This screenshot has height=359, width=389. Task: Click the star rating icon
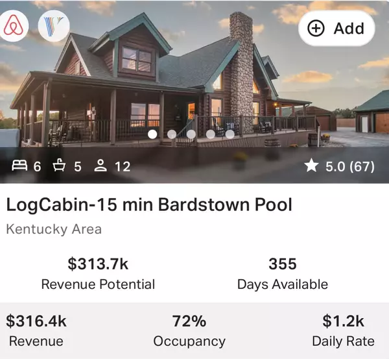pyautogui.click(x=311, y=166)
